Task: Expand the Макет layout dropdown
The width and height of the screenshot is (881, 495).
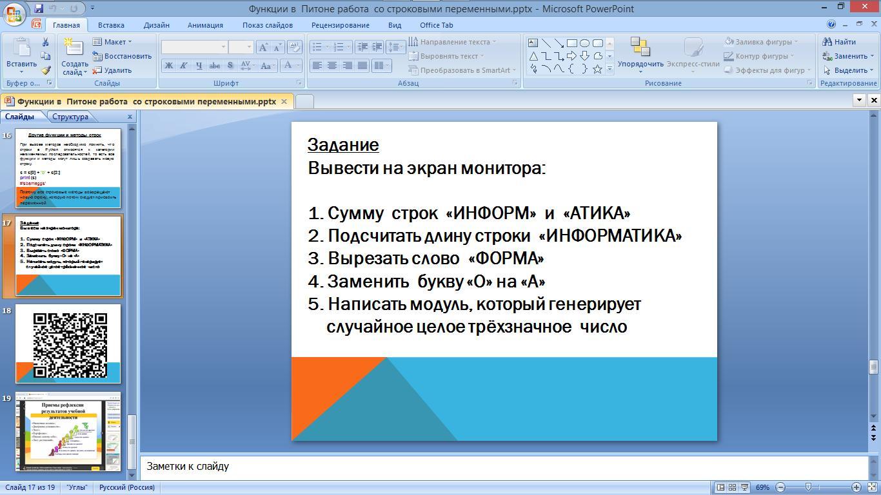Action: [x=112, y=42]
